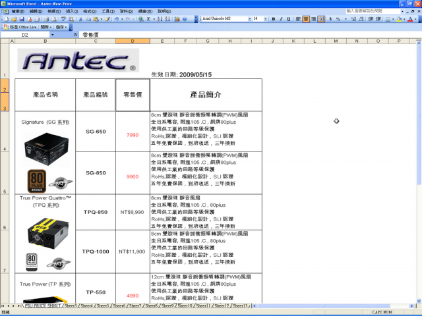The image size is (422, 316).
Task: Switch to the Sheet3 tab
Action: [71, 305]
